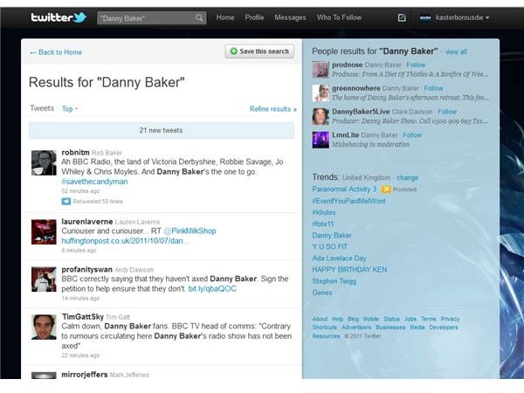Open the prodnose username in people results

[x=348, y=65]
